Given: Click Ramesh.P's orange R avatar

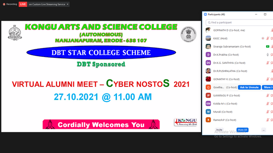Looking at the screenshot, I should tap(208, 120).
